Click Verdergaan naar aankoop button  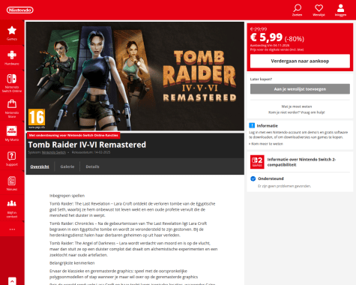pos(300,61)
